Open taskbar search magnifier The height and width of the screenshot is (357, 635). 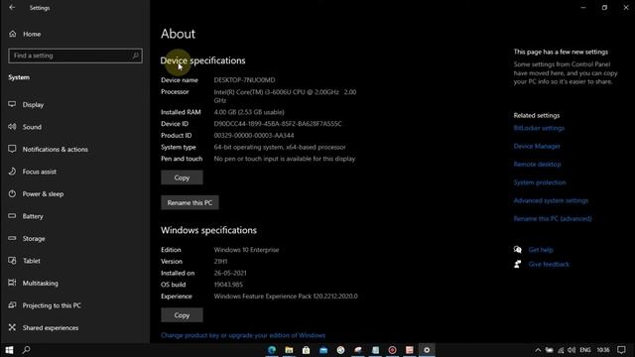(x=27, y=350)
